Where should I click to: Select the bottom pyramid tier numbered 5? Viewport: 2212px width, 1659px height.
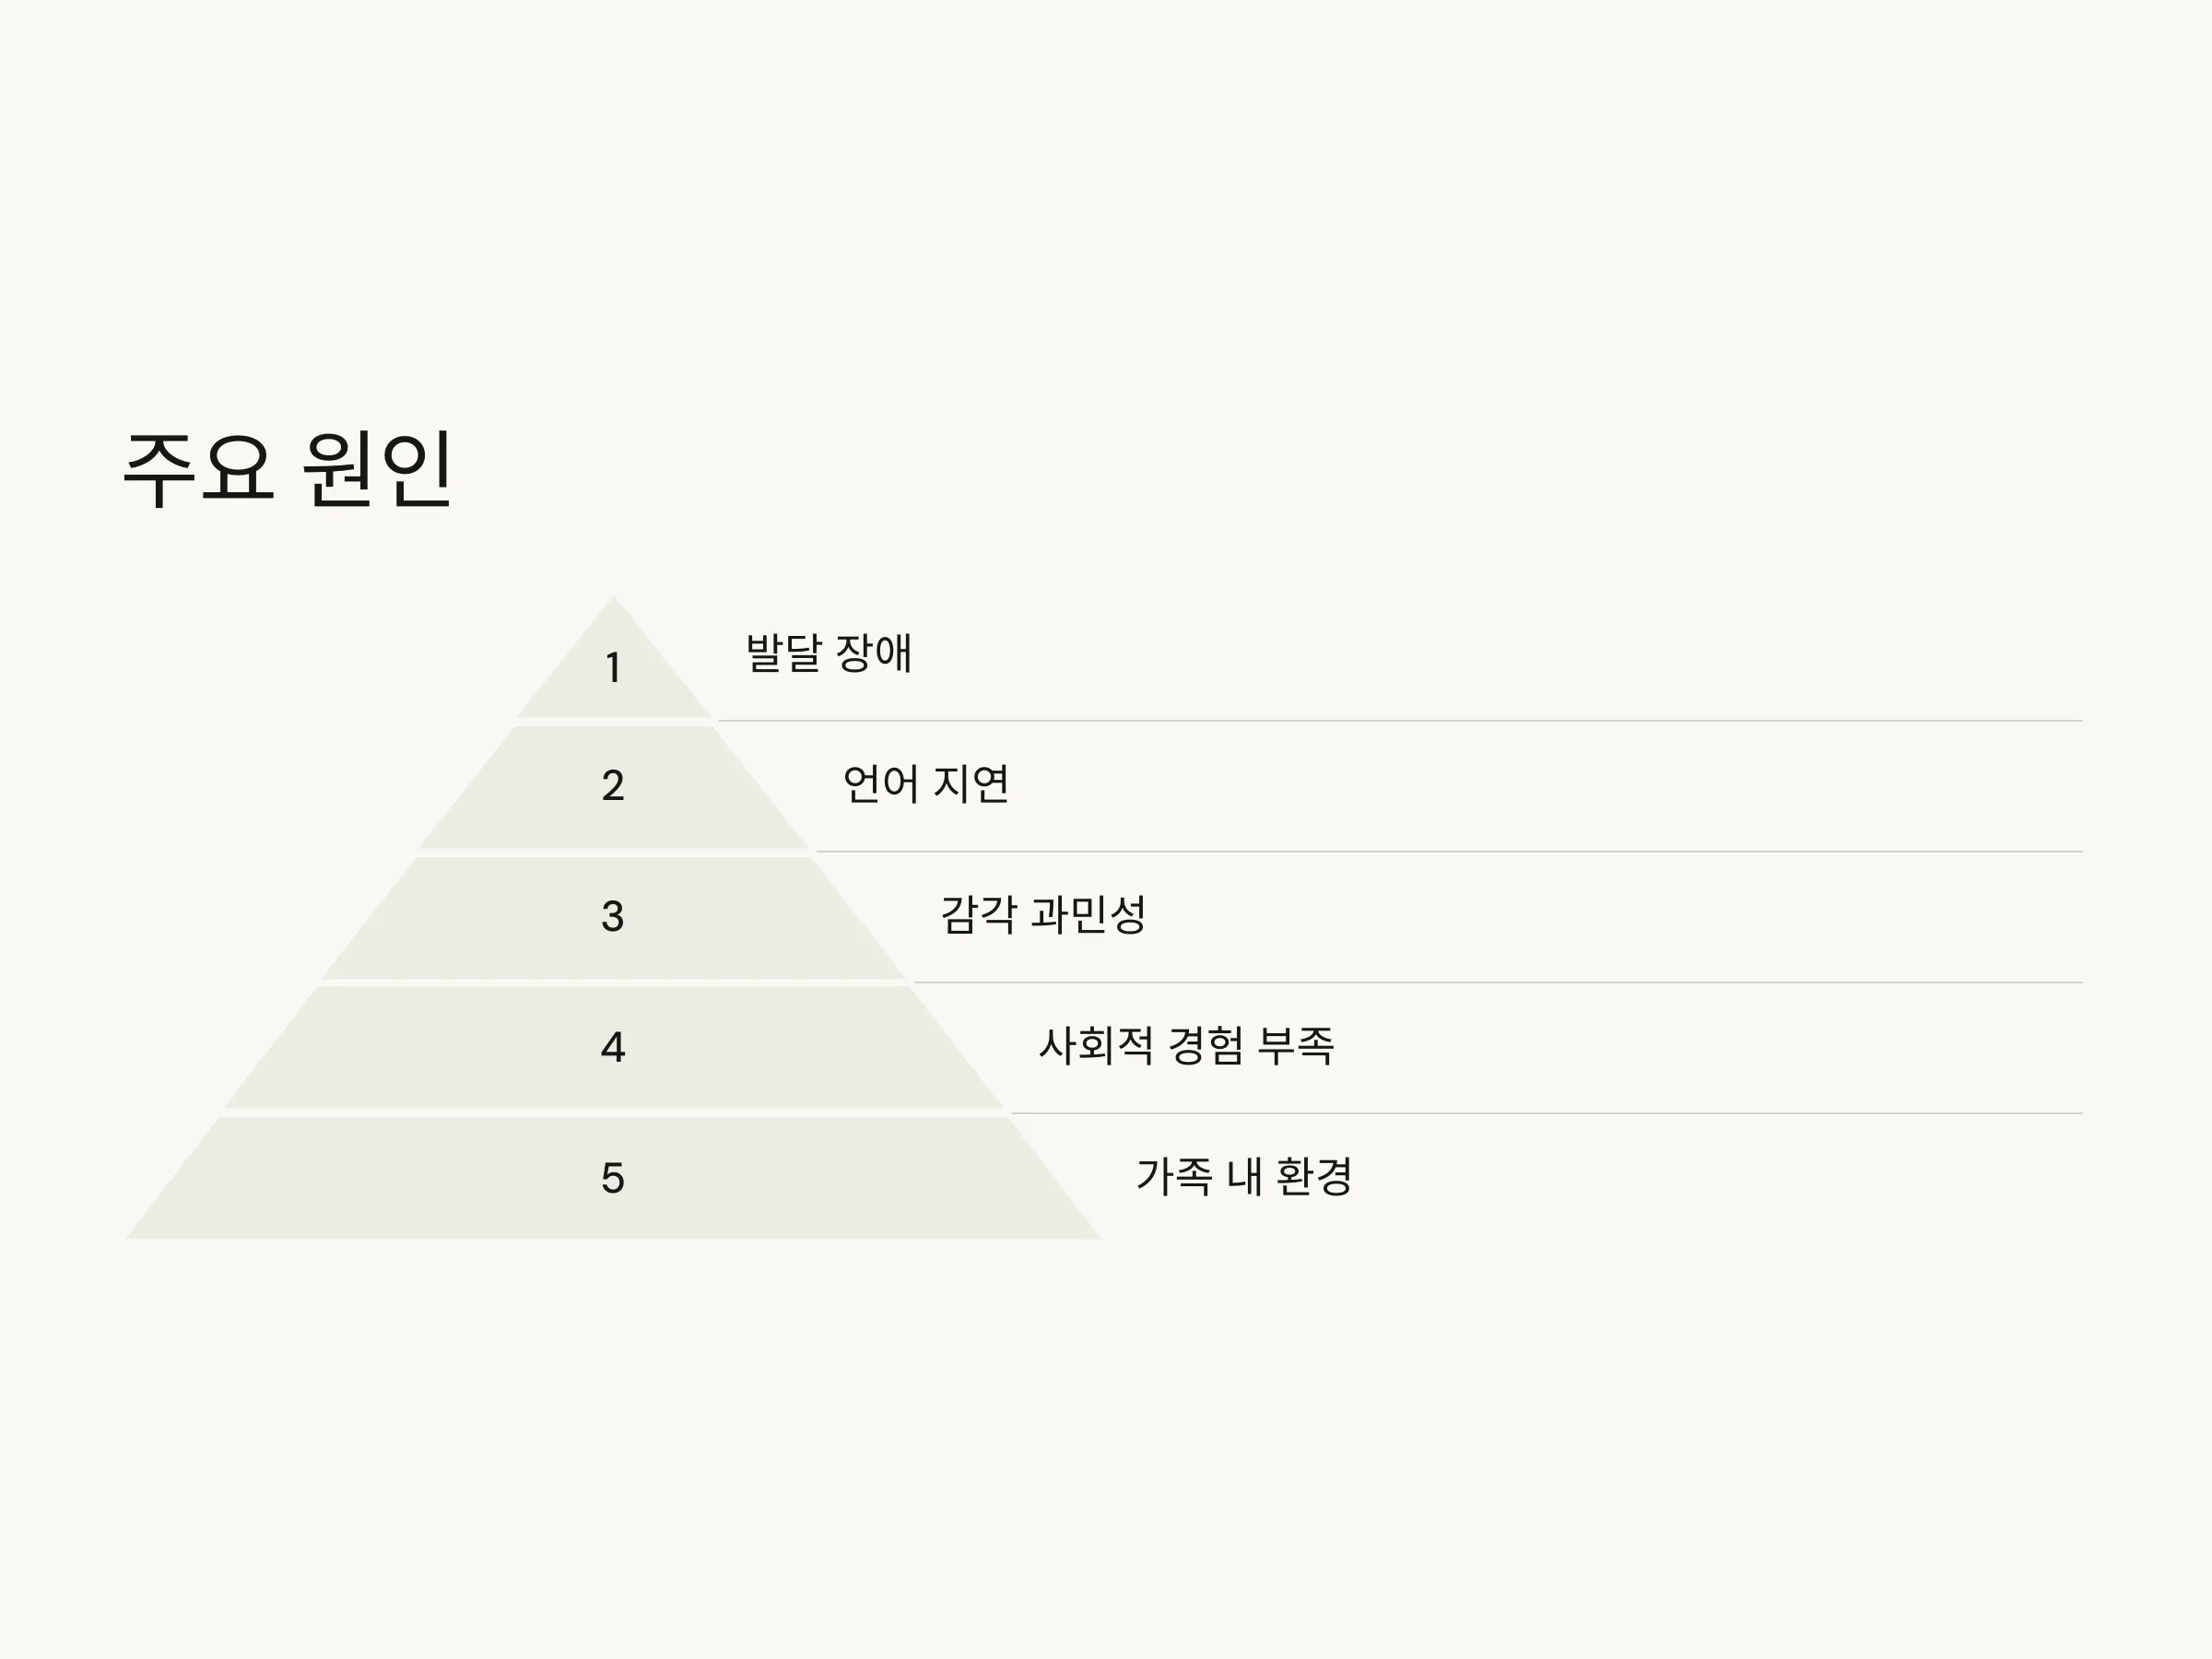coord(613,1178)
